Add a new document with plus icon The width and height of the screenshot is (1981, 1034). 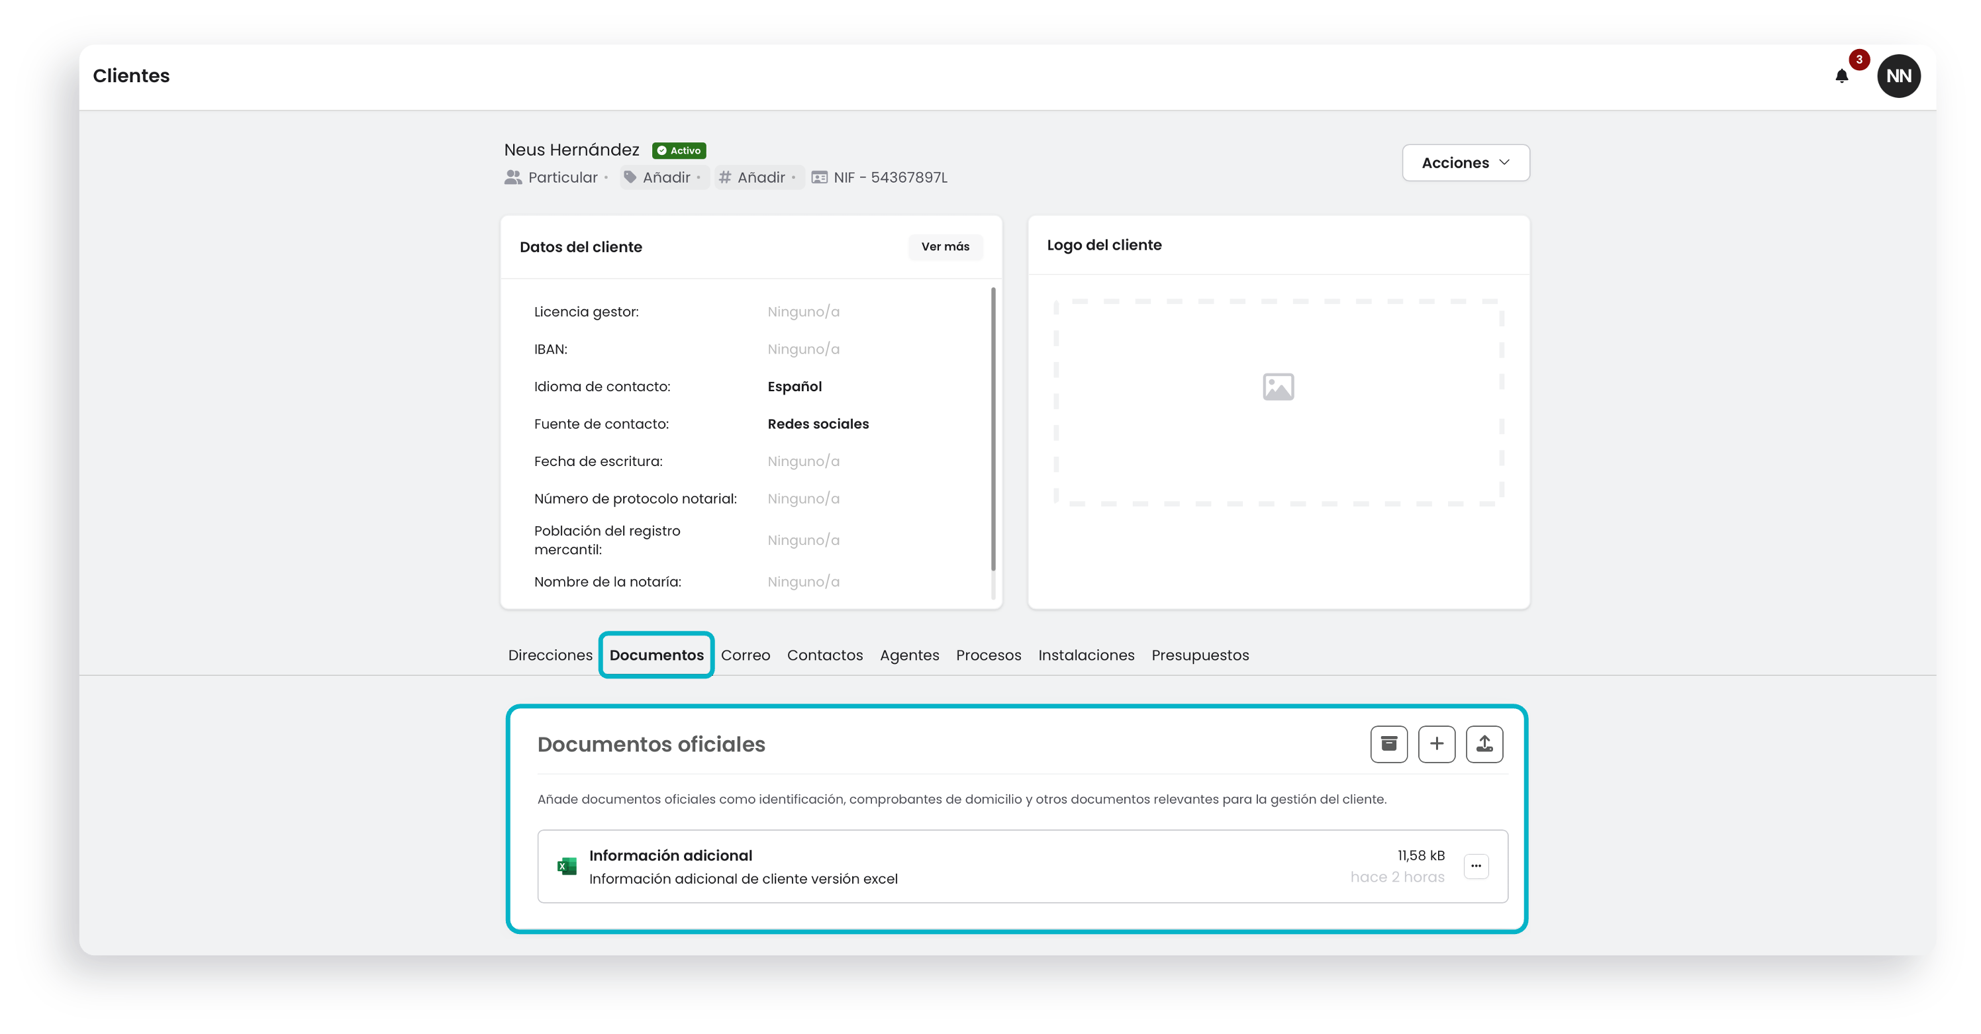1437,743
